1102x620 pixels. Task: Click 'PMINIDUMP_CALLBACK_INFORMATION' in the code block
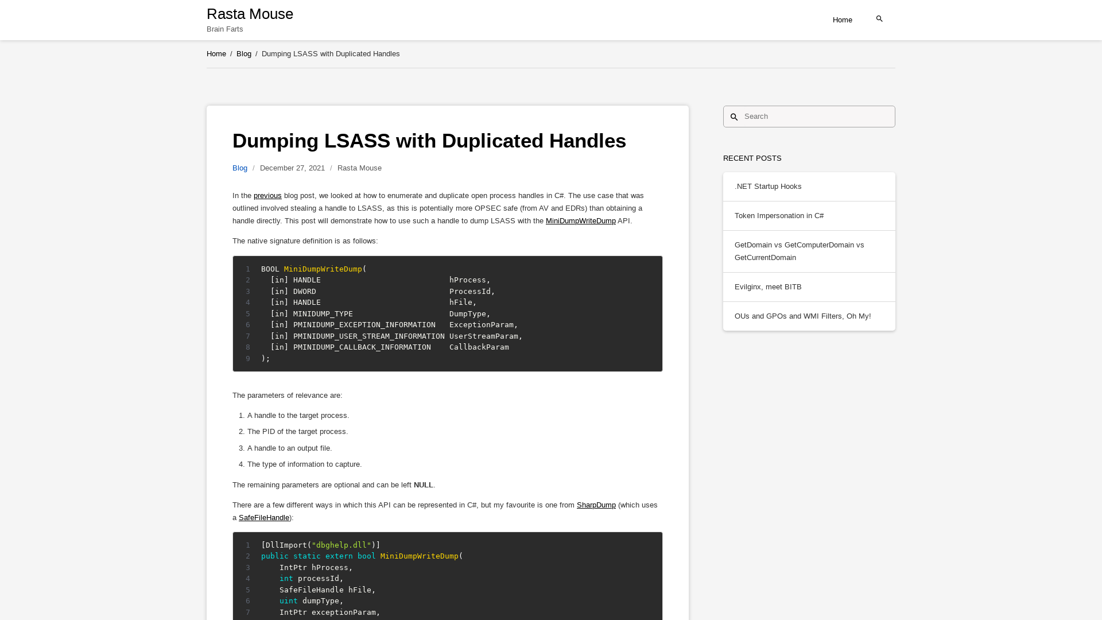(x=362, y=347)
